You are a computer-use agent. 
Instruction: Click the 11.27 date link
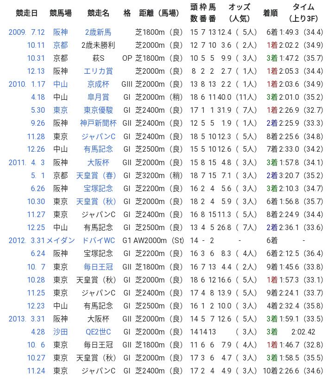[36, 215]
